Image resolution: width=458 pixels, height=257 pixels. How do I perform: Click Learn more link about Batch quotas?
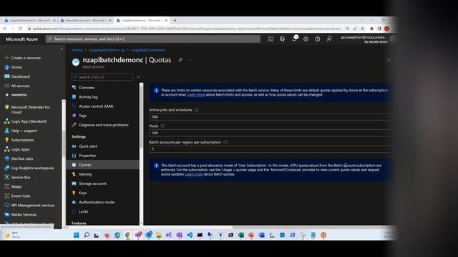(194, 174)
